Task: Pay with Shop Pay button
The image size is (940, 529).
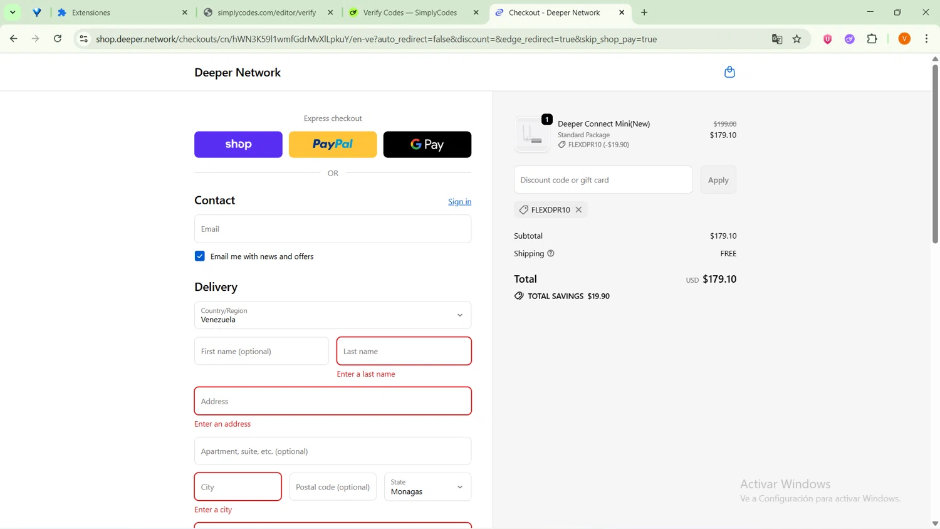Action: click(238, 145)
